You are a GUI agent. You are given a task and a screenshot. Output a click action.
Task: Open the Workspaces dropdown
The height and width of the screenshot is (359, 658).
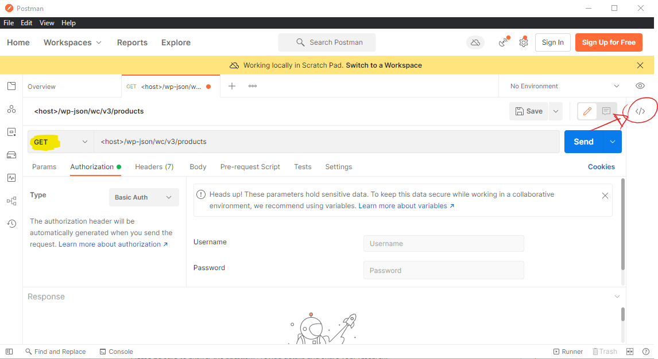coord(72,43)
